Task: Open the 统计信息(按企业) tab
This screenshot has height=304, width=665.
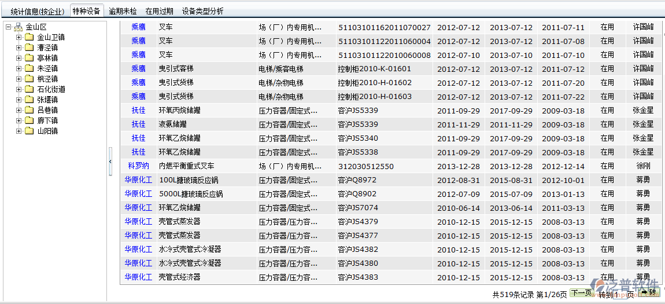Action: [37, 11]
